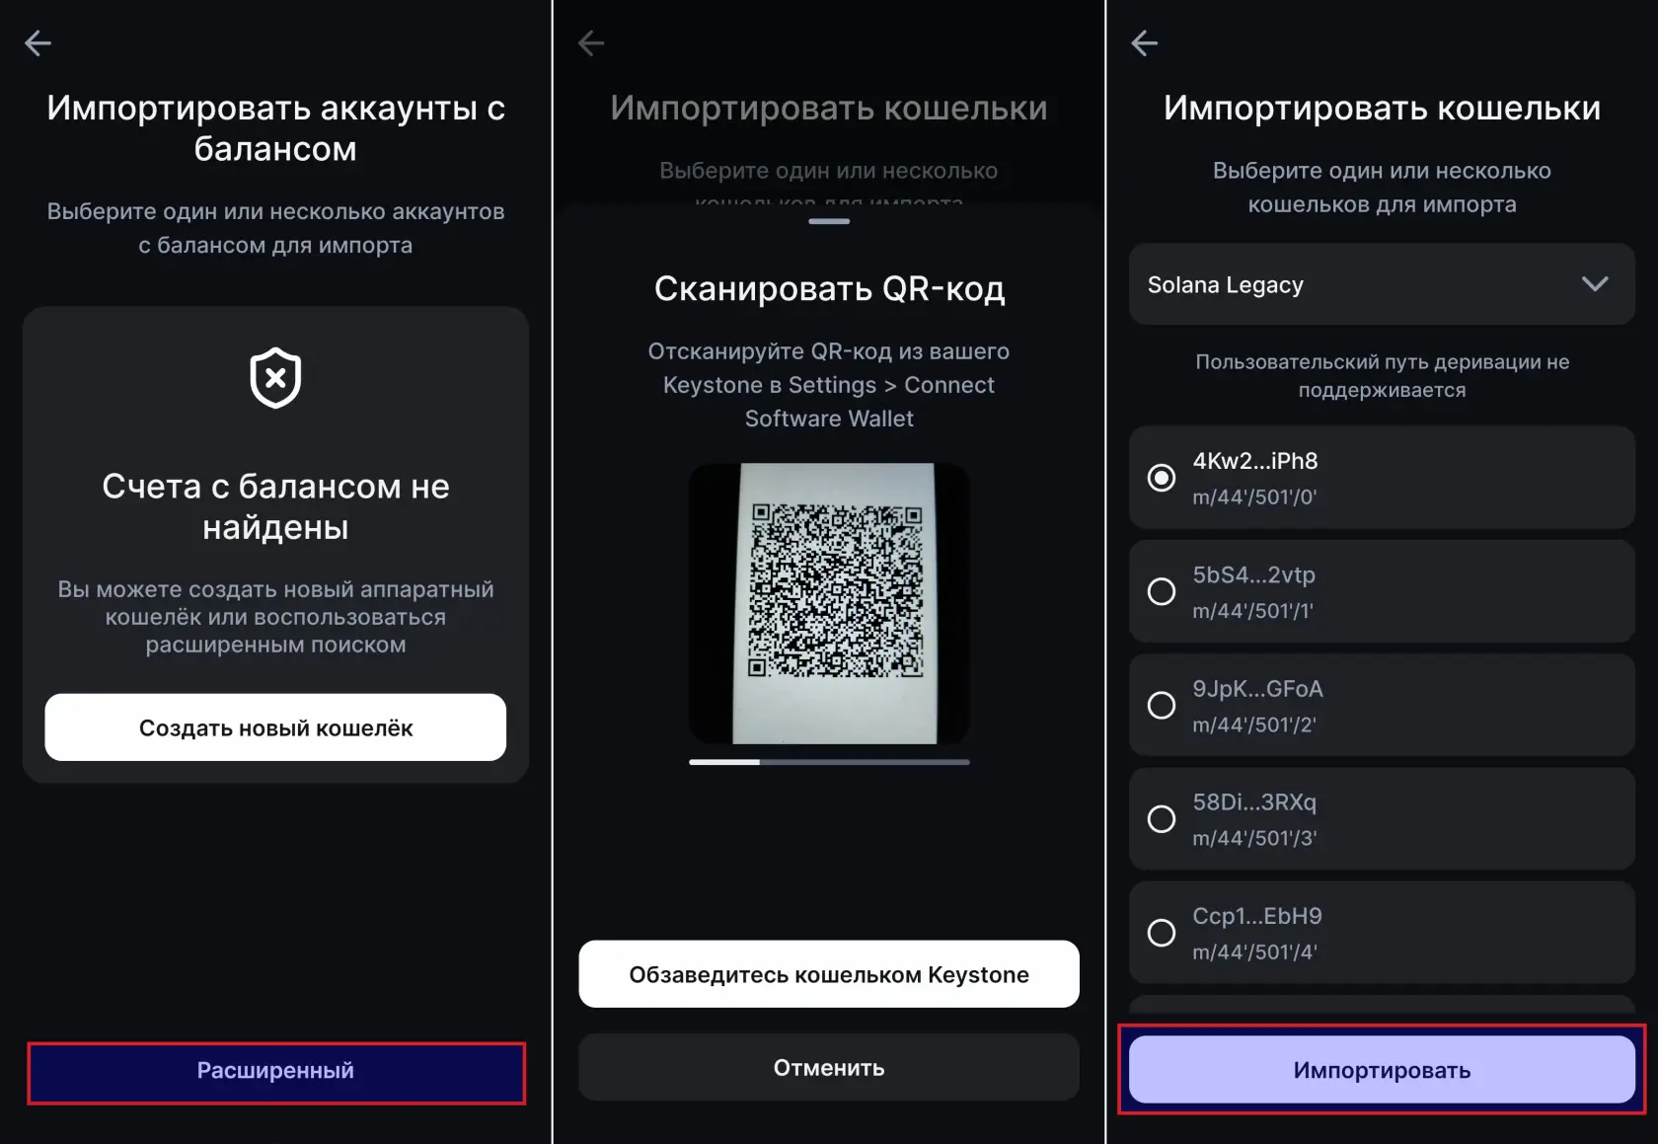This screenshot has width=1658, height=1144.
Task: Choose the Ccp1...EbH9 wallet option
Action: coord(1382,933)
